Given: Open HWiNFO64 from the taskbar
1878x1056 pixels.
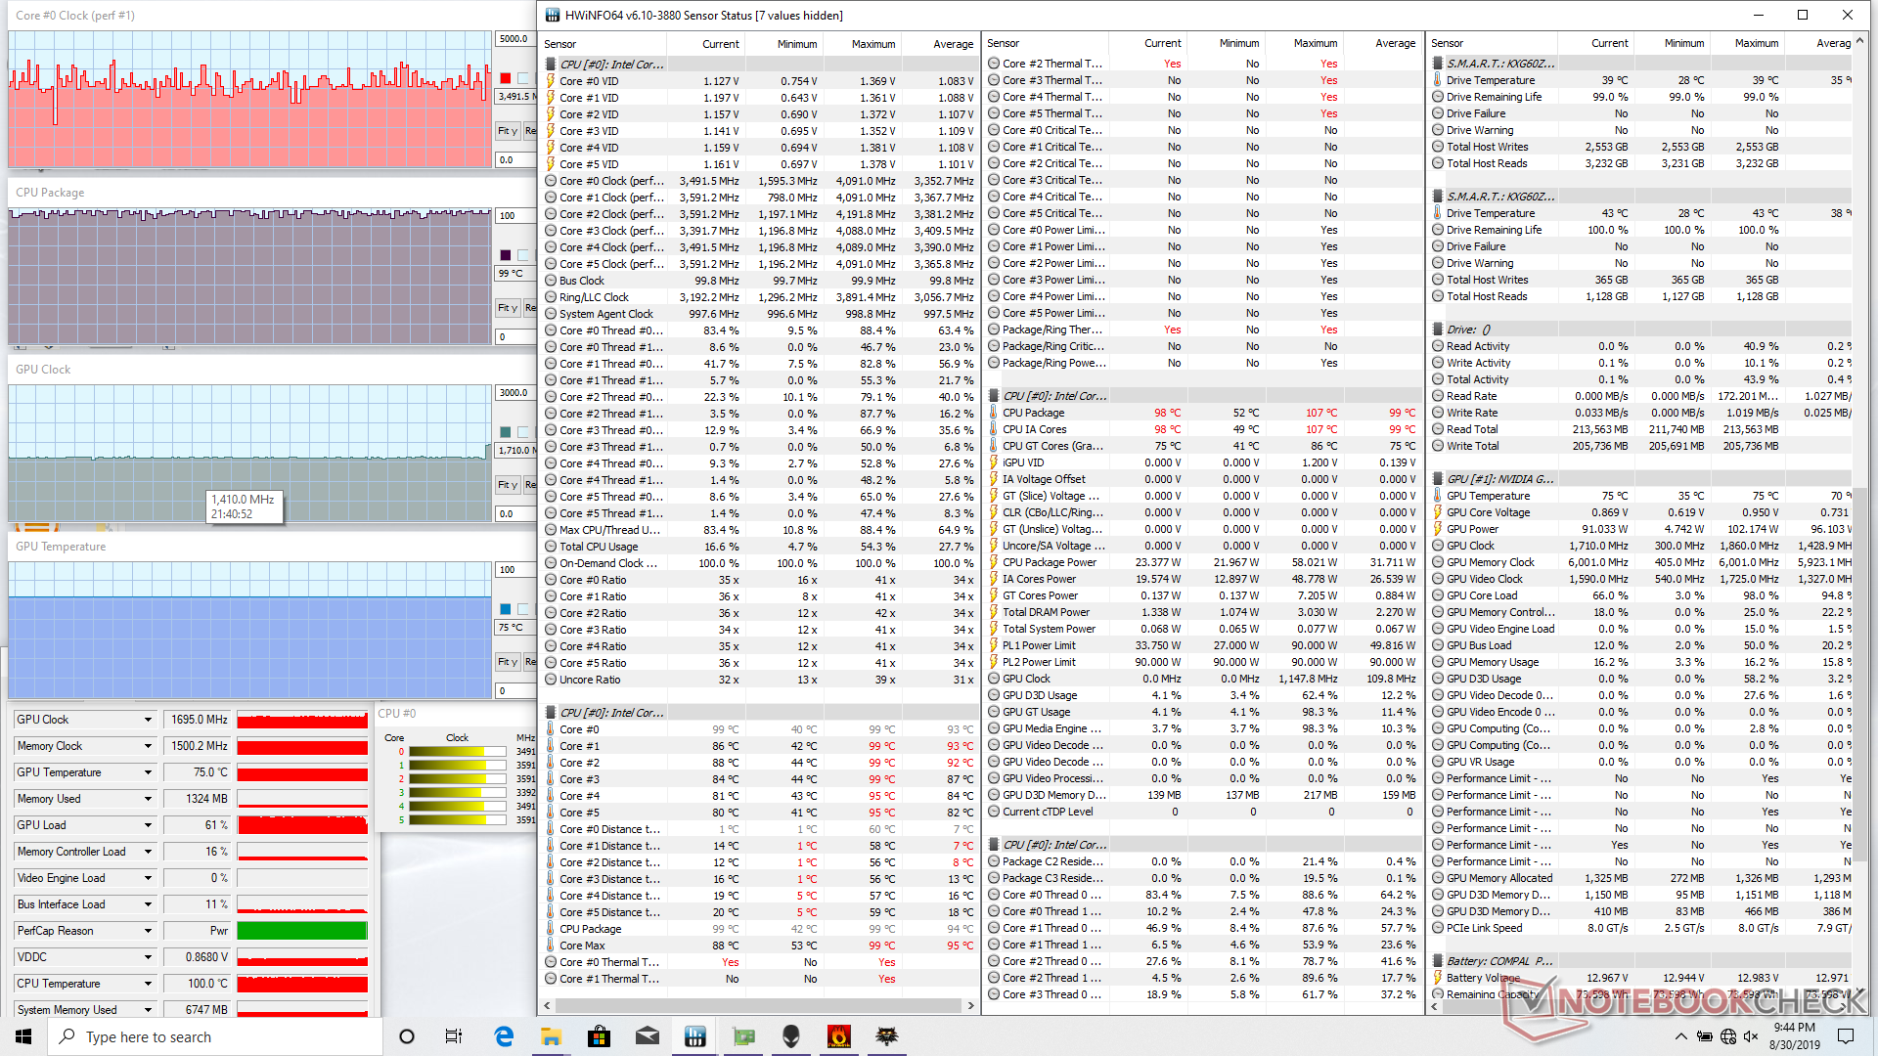Looking at the screenshot, I should coord(695,1036).
